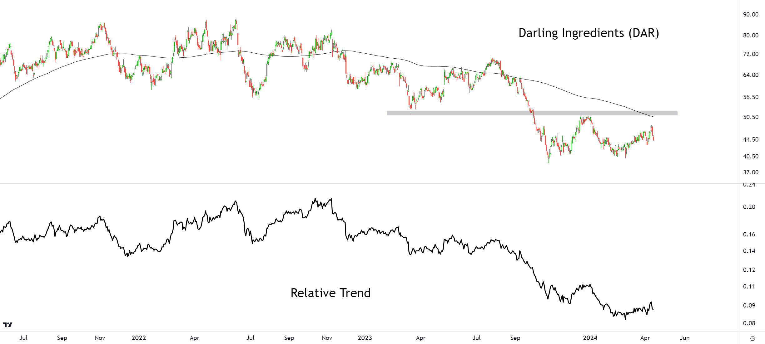The height and width of the screenshot is (344, 765).
Task: Click the 0.16 relative trend axis label
Action: (749, 234)
